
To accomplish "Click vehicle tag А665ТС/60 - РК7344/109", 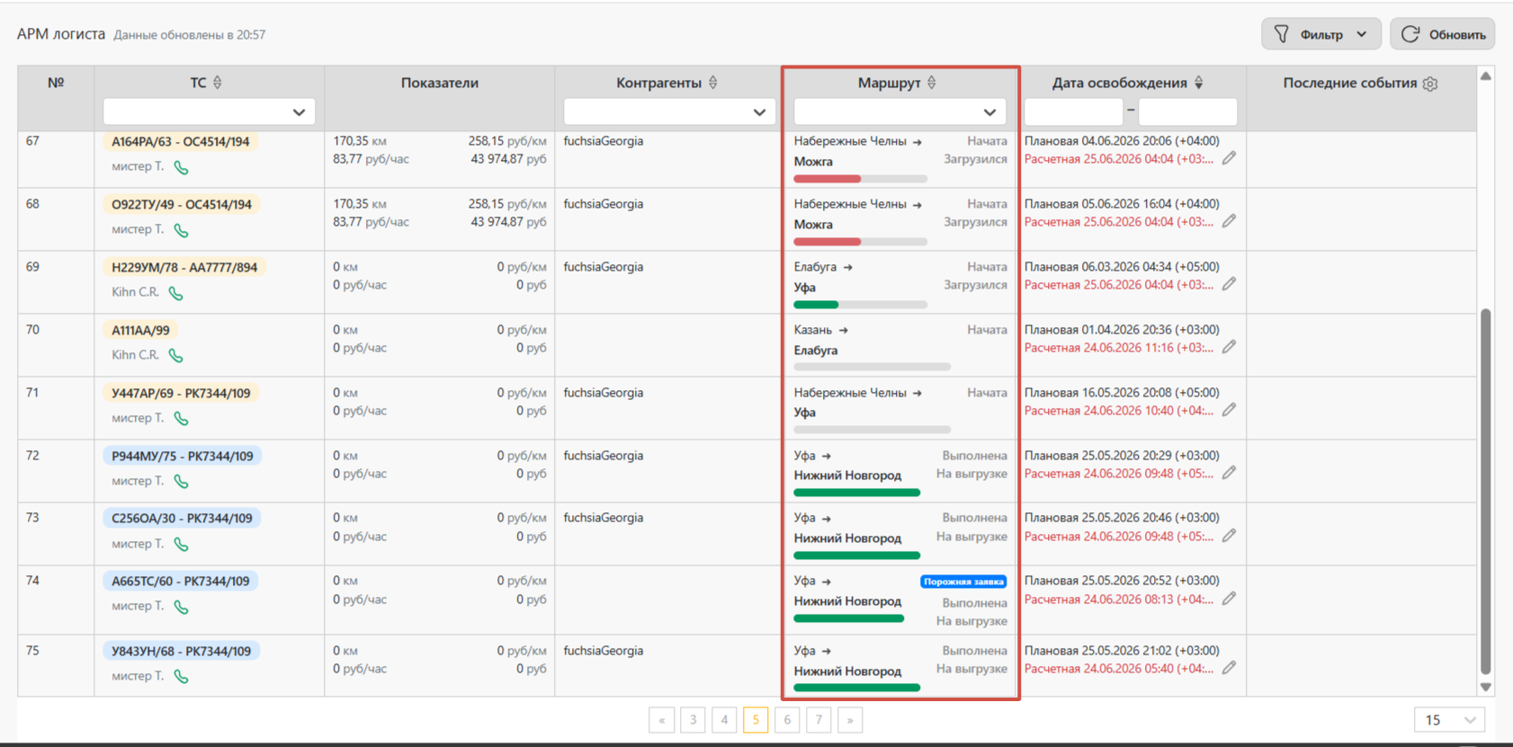I will [x=181, y=581].
